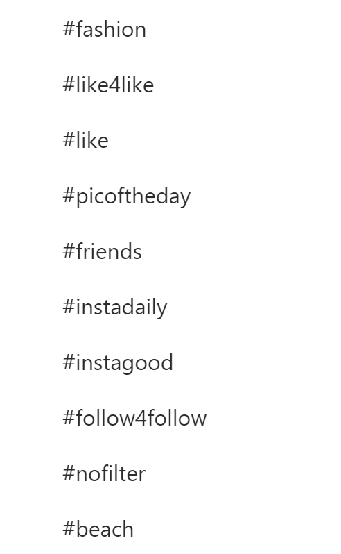
Task: Select the #like hashtag
Action: [86, 140]
